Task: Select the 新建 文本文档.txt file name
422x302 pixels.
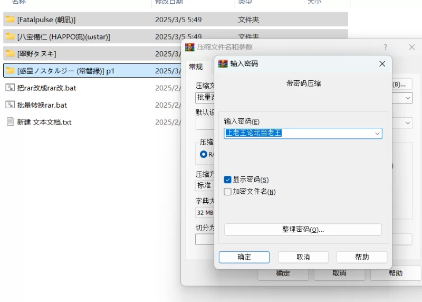Action: 44,122
